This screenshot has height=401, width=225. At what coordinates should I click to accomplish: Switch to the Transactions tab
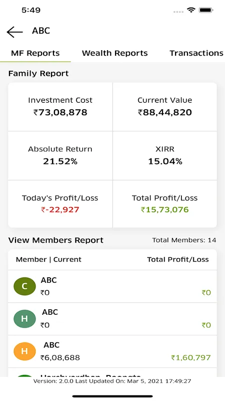click(x=196, y=53)
